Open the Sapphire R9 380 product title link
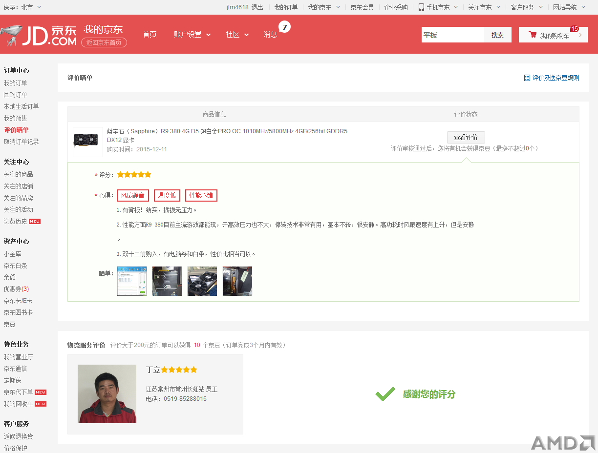Image resolution: width=598 pixels, height=453 pixels. click(x=227, y=135)
